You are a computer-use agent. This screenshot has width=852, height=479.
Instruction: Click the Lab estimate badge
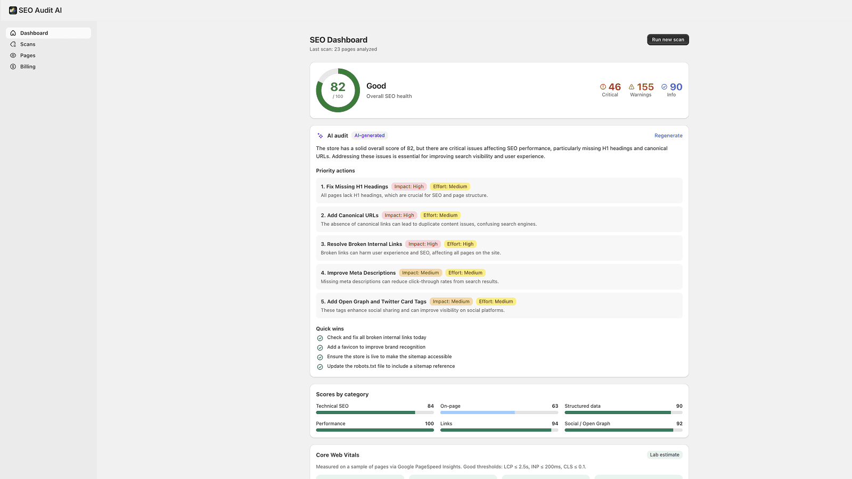pos(665,455)
